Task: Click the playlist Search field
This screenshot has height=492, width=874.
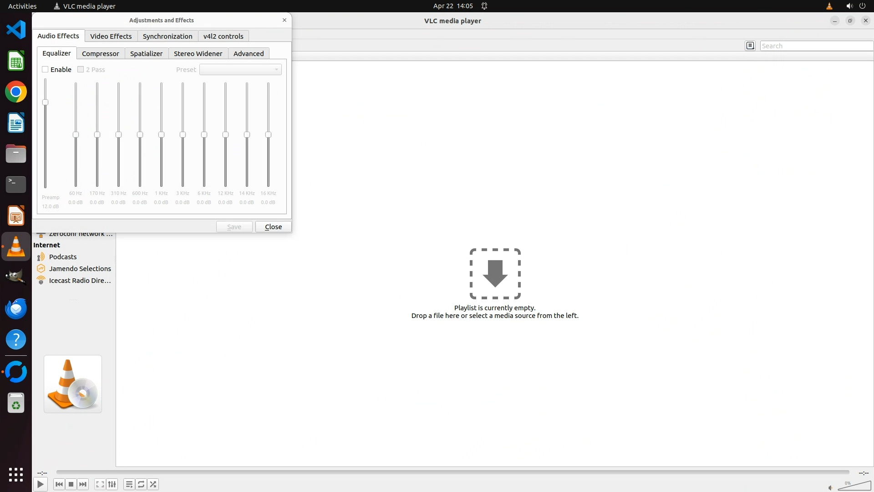Action: pyautogui.click(x=817, y=46)
